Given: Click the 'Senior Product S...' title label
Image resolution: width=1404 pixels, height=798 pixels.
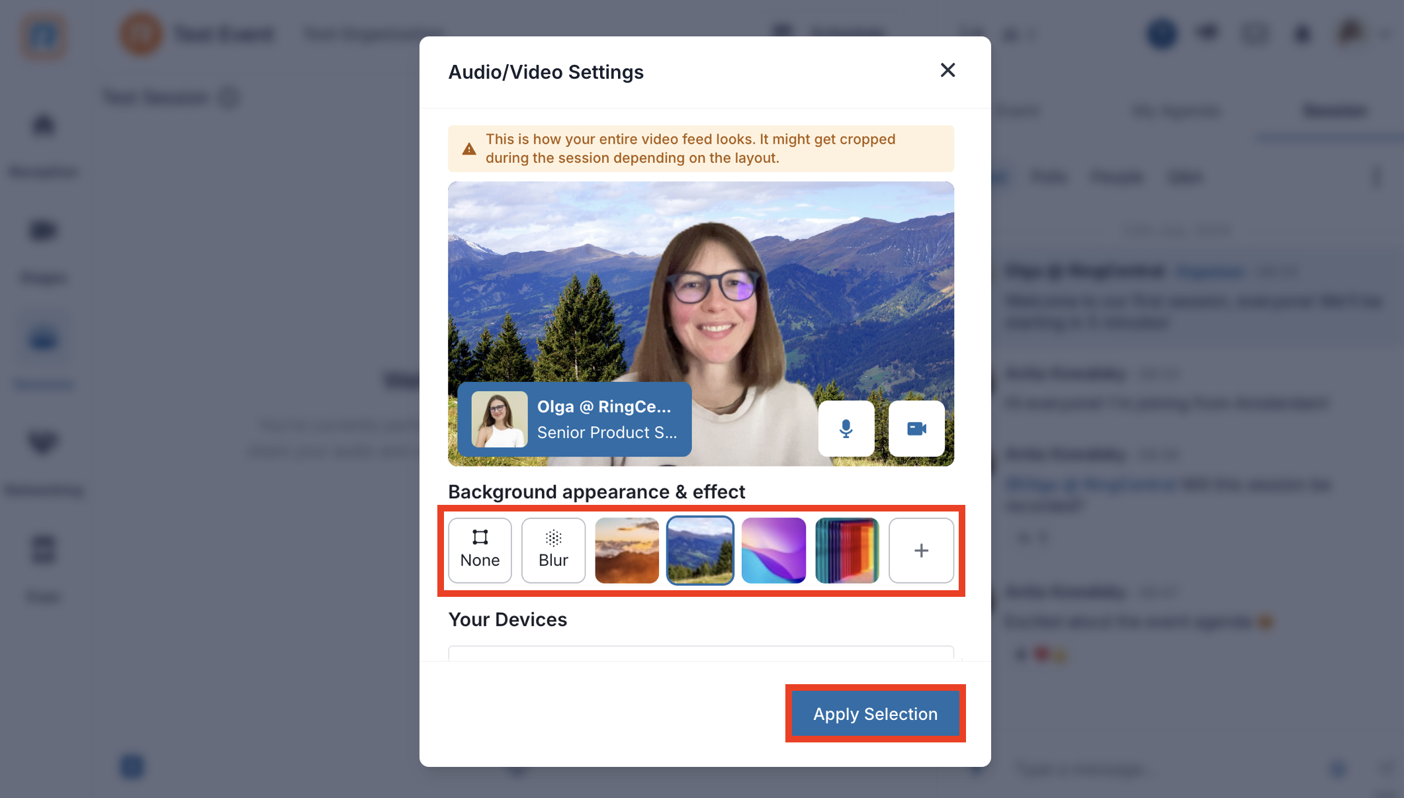Looking at the screenshot, I should coord(607,432).
